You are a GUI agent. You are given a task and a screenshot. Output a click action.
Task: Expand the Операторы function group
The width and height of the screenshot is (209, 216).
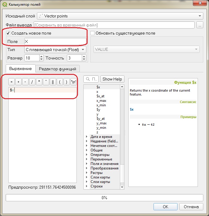[x=87, y=155]
